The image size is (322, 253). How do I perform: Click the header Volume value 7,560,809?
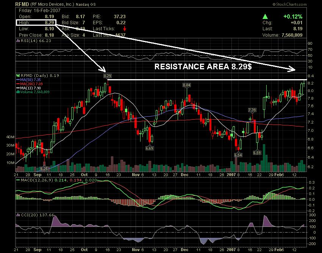pos(292,35)
